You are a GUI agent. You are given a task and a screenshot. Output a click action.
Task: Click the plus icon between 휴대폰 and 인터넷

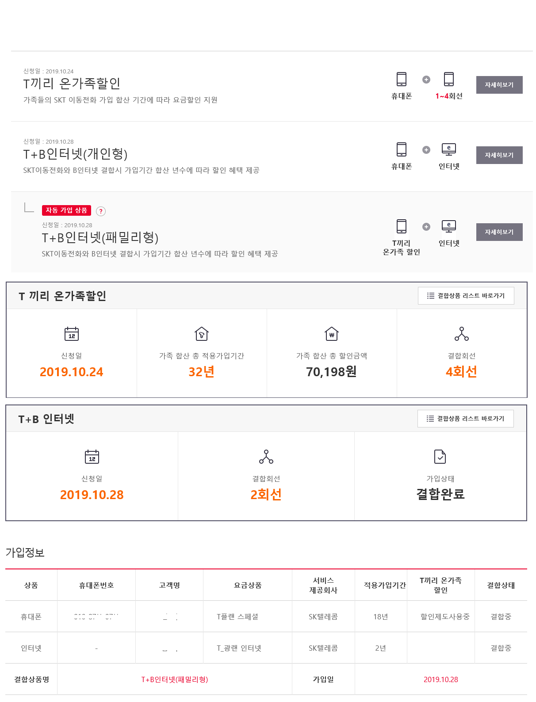tap(426, 150)
